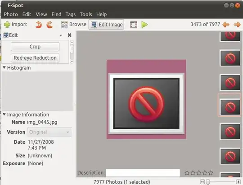Close the F-Spot window

238,5
